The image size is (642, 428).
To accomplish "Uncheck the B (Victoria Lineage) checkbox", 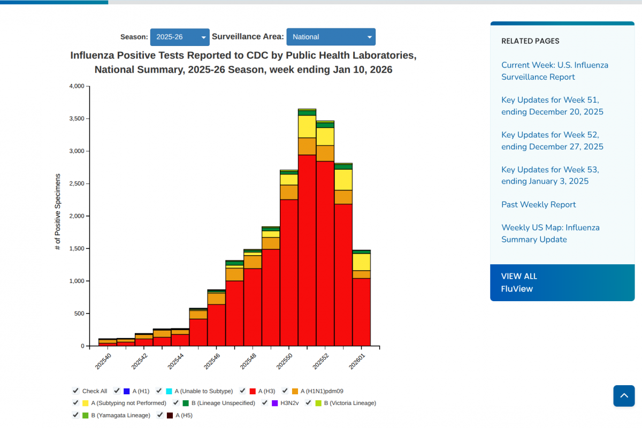I will click(309, 403).
